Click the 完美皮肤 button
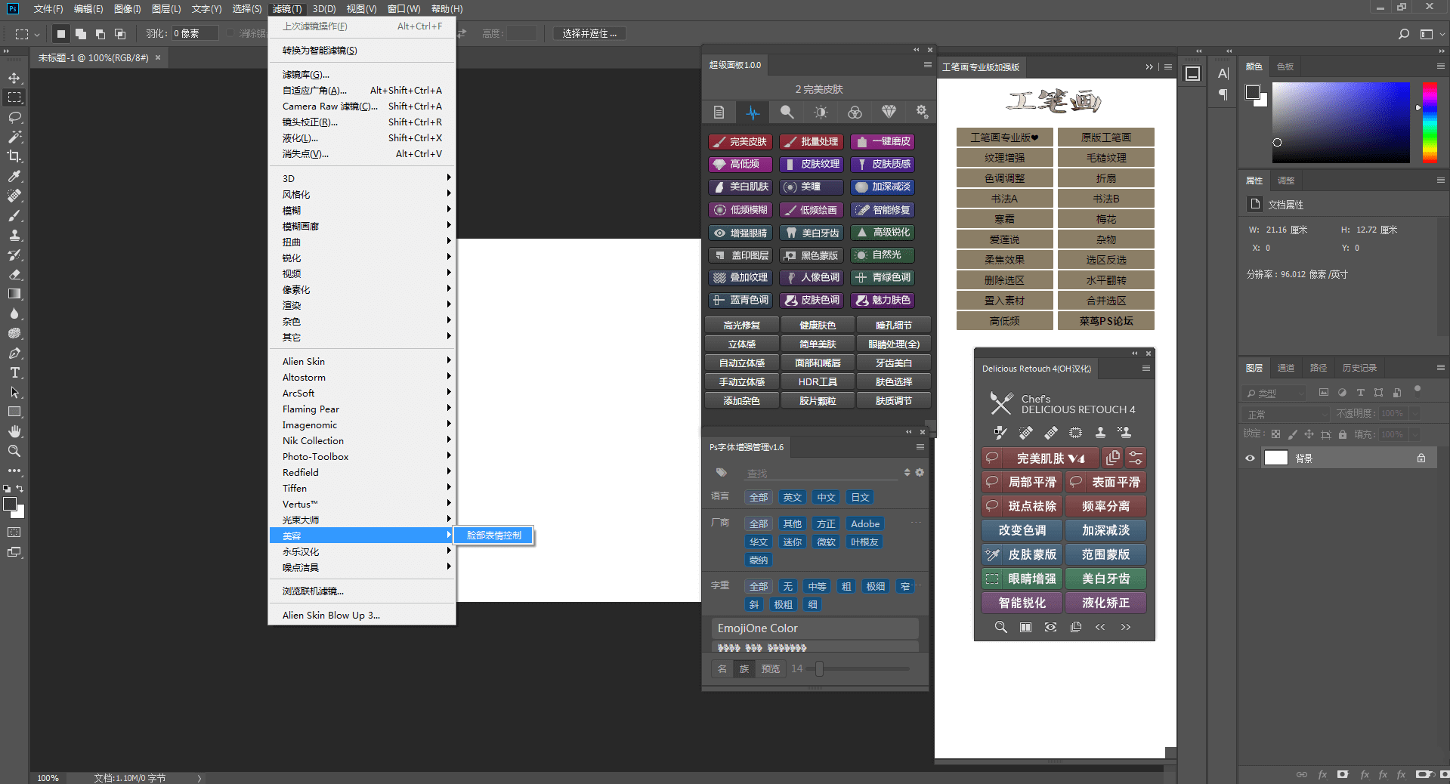 tap(740, 141)
